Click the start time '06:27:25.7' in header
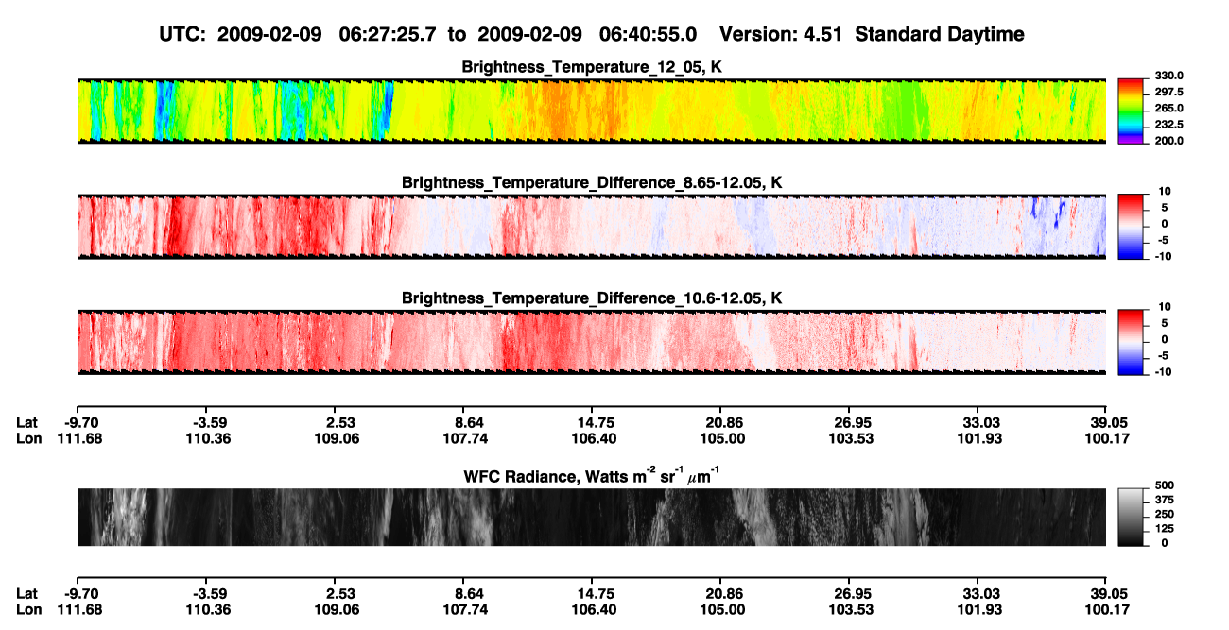This screenshot has height=630, width=1229. pyautogui.click(x=389, y=34)
